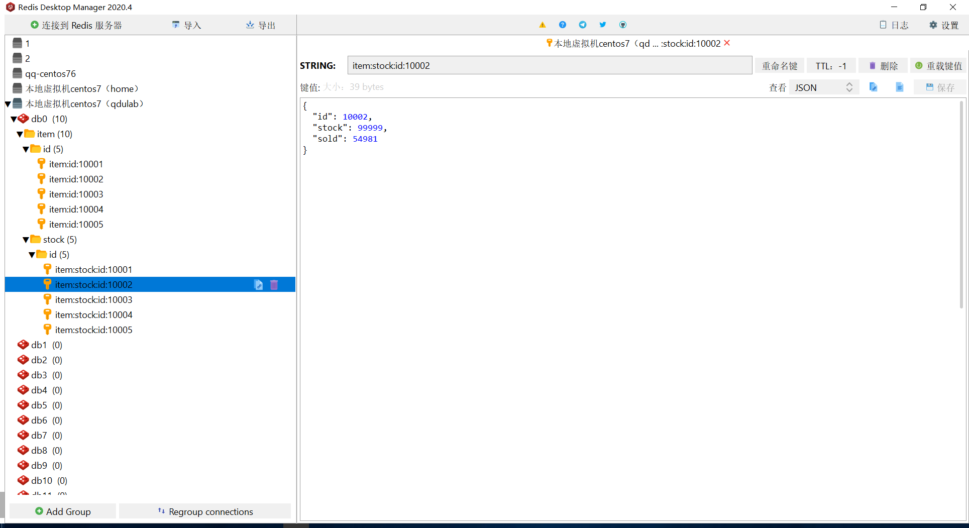This screenshot has width=969, height=528.
Task: Collapse the id (5) folder under item
Action: (x=26, y=149)
